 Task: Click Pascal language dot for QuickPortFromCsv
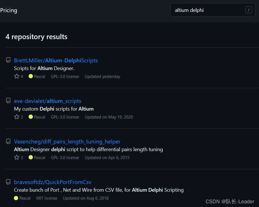tap(16, 198)
